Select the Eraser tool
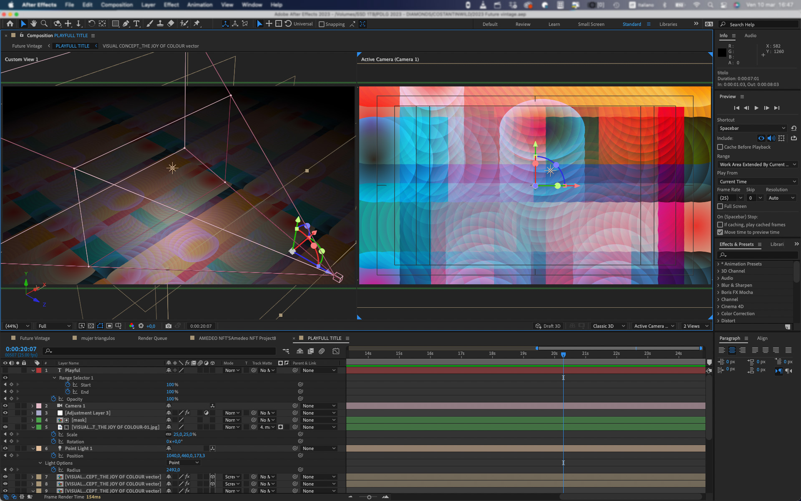801x501 pixels. [171, 24]
